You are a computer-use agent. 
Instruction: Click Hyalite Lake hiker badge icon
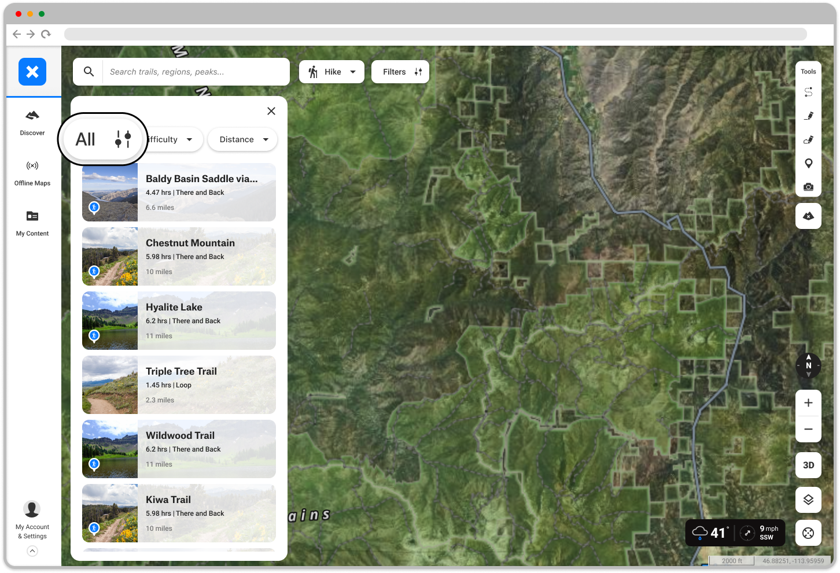(x=94, y=335)
